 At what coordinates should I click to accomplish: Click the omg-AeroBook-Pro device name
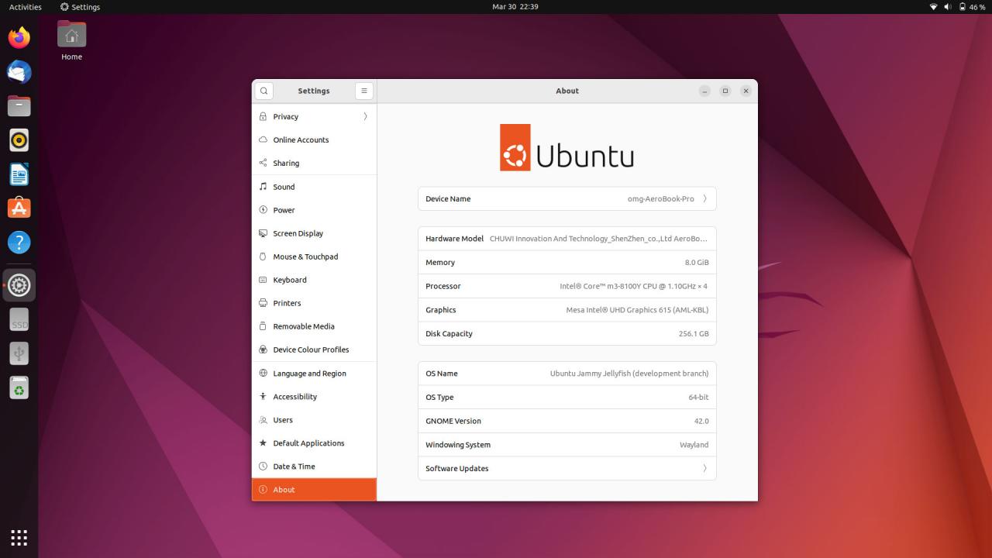pyautogui.click(x=661, y=198)
